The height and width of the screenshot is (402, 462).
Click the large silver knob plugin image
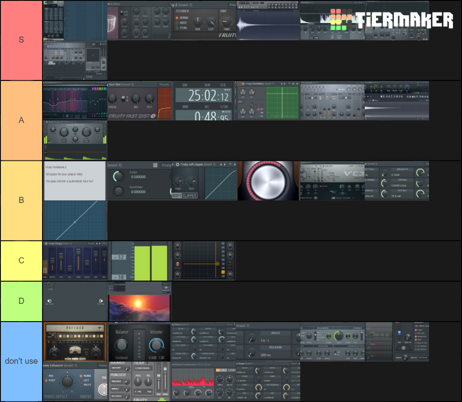coord(268,181)
